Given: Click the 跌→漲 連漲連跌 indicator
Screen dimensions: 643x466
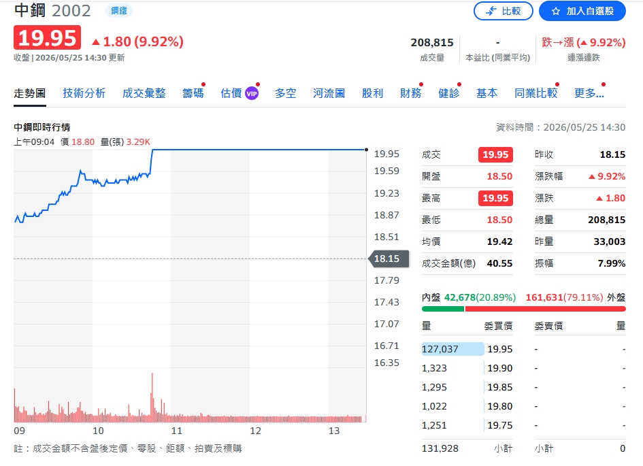Looking at the screenshot, I should tap(584, 43).
